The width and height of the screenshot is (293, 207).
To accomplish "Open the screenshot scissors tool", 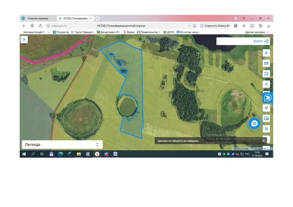I will (x=236, y=26).
